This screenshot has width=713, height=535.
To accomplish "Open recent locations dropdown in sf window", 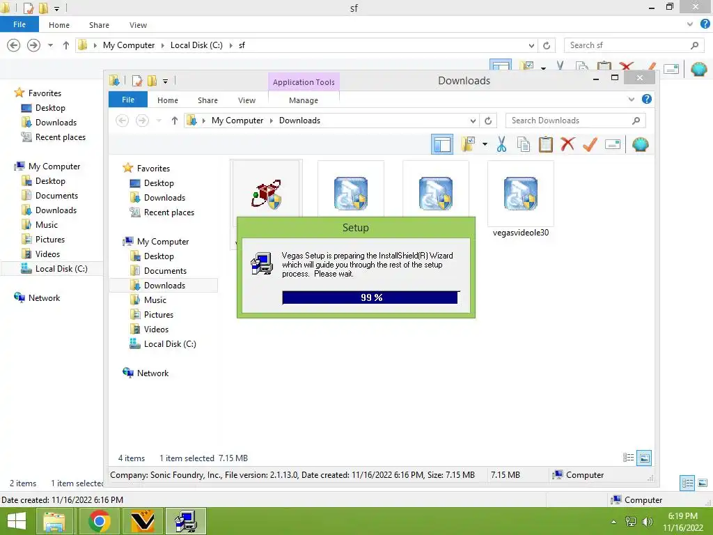I will [x=50, y=45].
